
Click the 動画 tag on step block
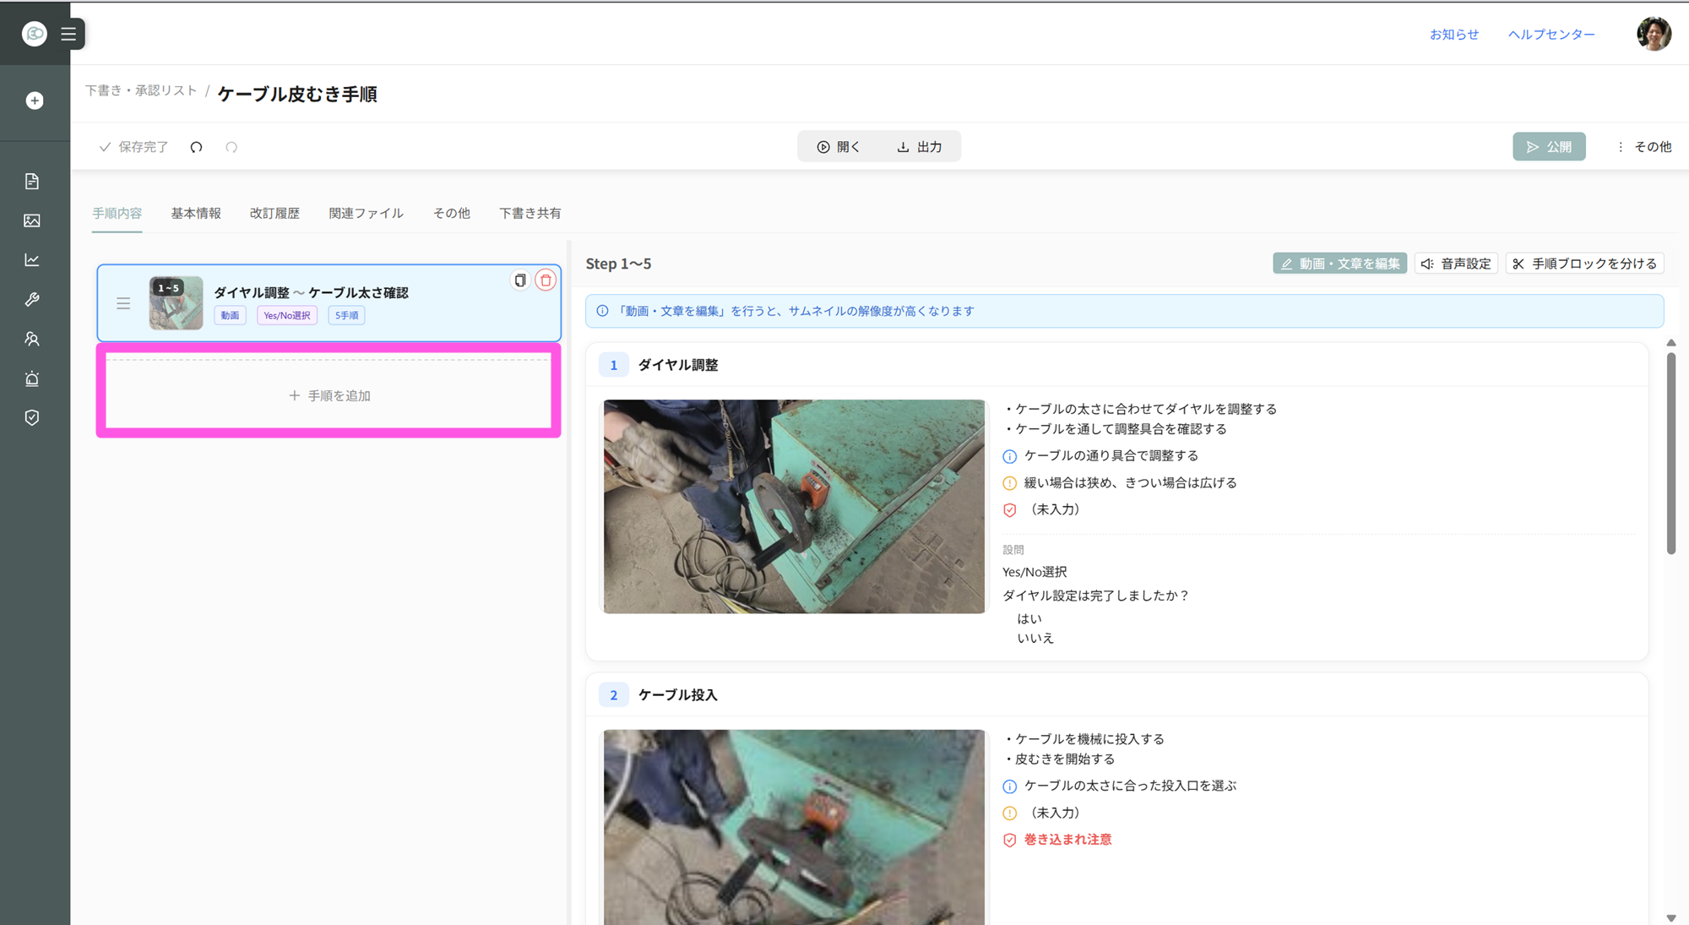[230, 315]
